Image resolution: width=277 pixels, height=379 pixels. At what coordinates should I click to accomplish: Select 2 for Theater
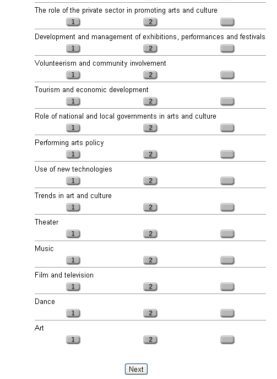[150, 234]
